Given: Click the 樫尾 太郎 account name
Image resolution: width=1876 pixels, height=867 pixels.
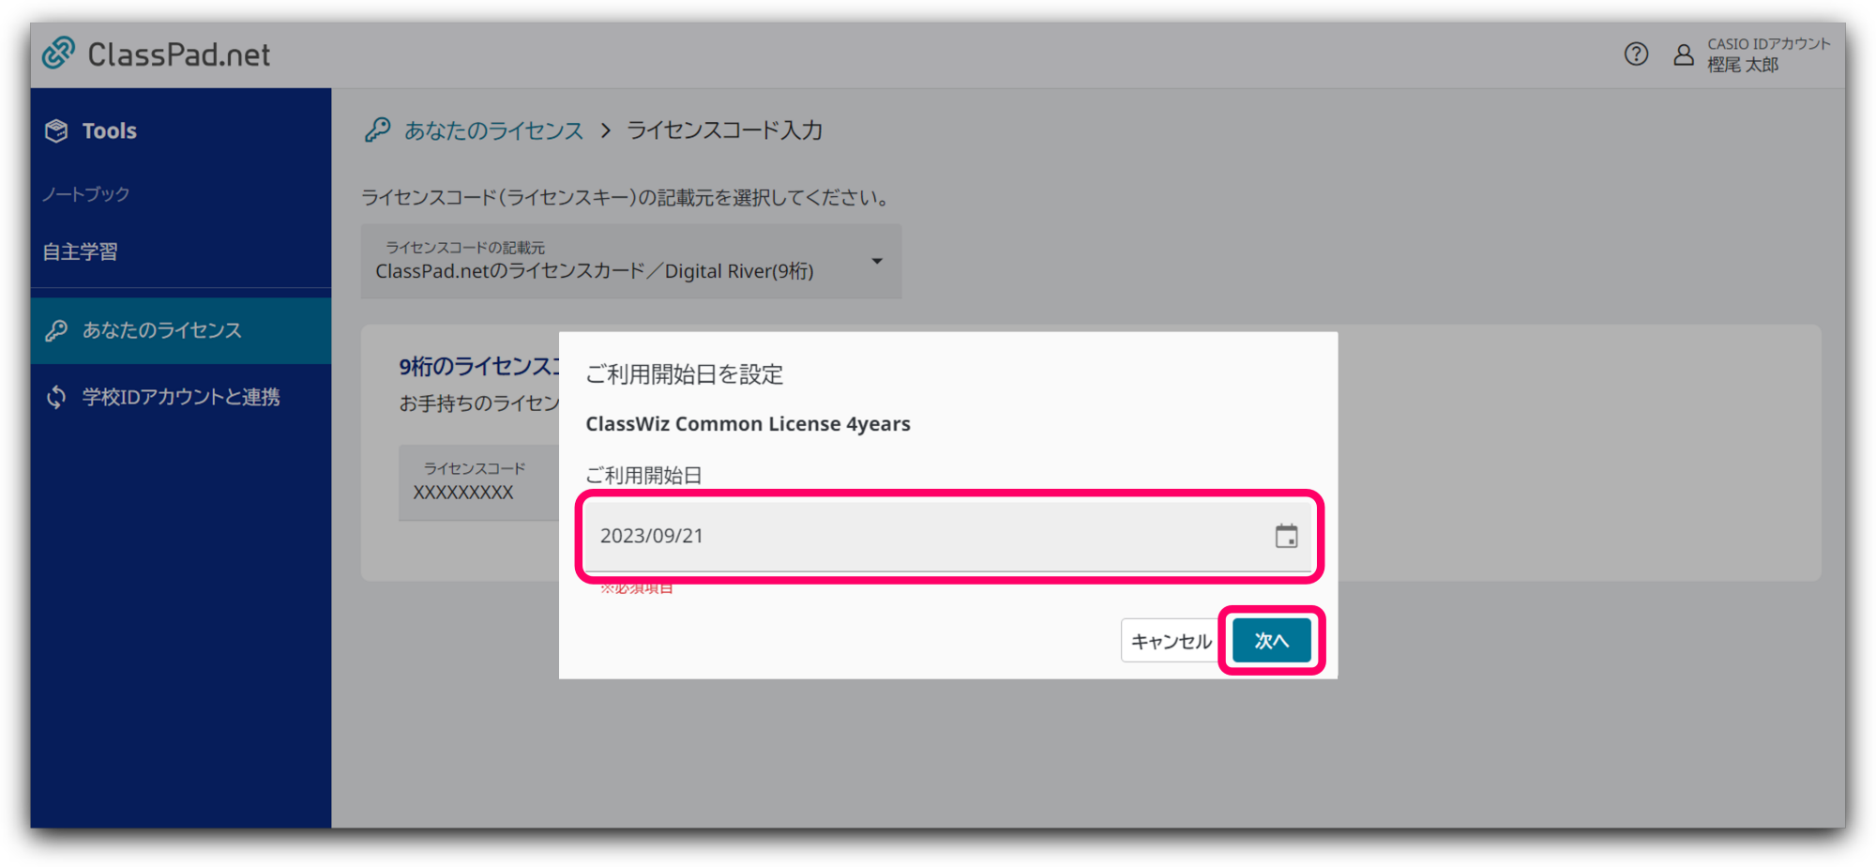Looking at the screenshot, I should click(1743, 65).
